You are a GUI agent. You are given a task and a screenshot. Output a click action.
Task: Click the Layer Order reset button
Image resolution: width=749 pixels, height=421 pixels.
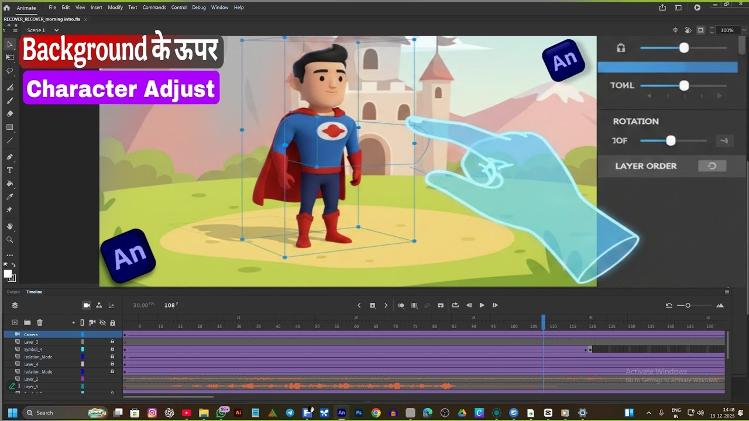(712, 166)
